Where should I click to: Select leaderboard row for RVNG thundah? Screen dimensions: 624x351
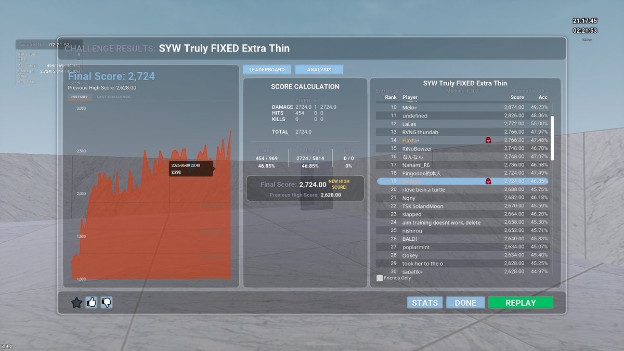[x=462, y=132]
